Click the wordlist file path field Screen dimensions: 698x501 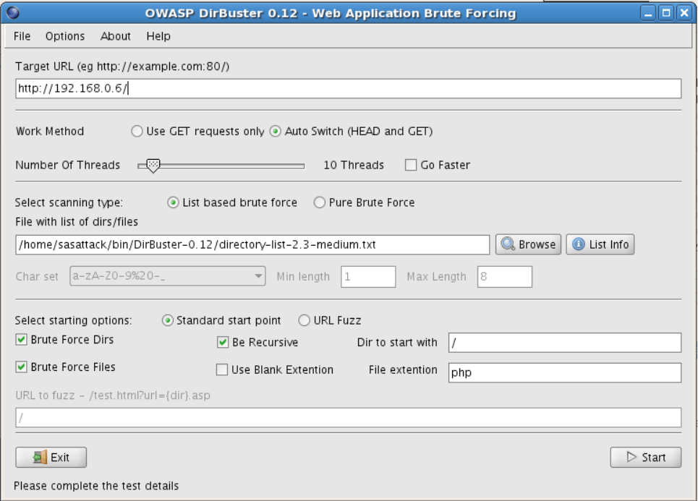252,244
